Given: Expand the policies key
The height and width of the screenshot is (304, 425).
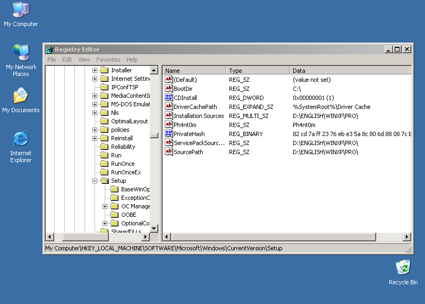Looking at the screenshot, I should point(95,130).
